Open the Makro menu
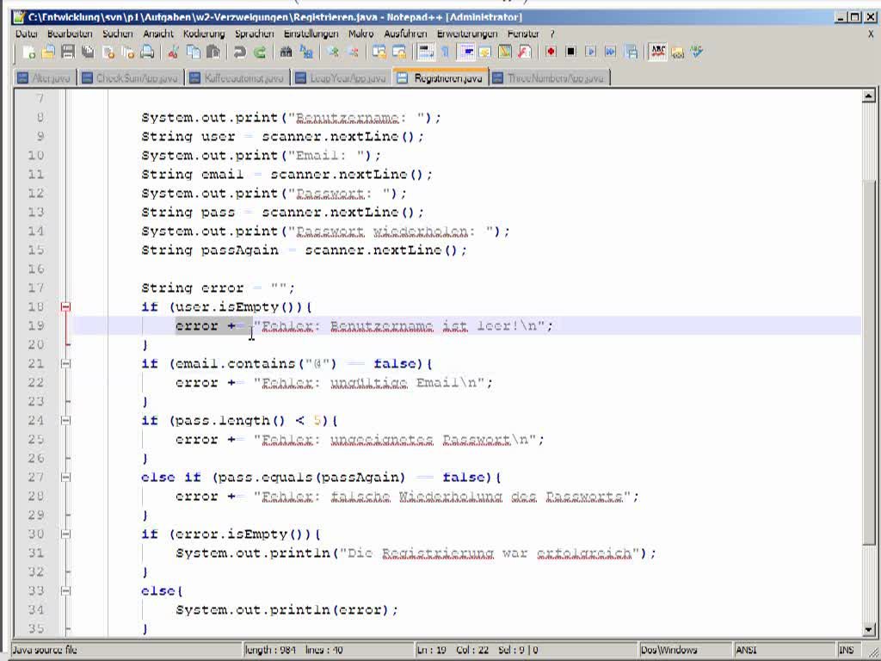The height and width of the screenshot is (661, 881). pos(360,34)
